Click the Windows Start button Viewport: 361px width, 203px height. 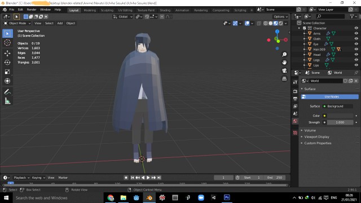[6, 198]
